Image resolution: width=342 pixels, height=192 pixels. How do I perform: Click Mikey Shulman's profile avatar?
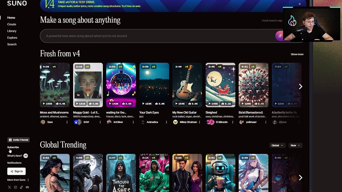tap(175, 122)
